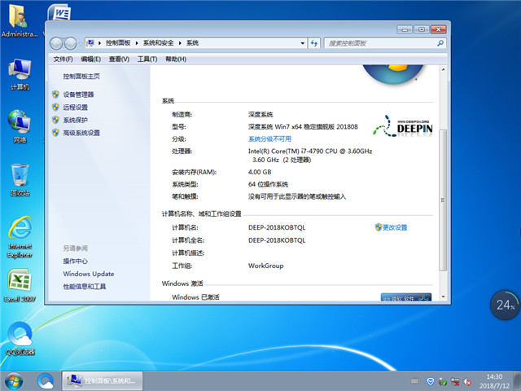
Task: Click the Show Desktop strip on taskbar
Action: pyautogui.click(x=517, y=381)
